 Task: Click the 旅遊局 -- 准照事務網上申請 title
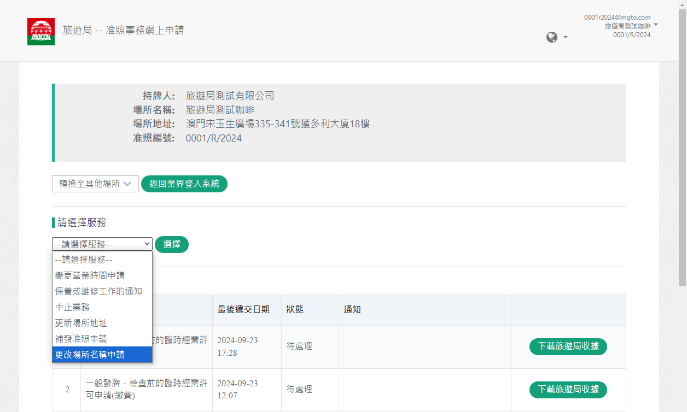pyautogui.click(x=123, y=31)
